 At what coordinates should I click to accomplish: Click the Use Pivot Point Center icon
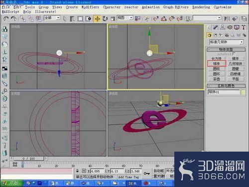coord(137,18)
